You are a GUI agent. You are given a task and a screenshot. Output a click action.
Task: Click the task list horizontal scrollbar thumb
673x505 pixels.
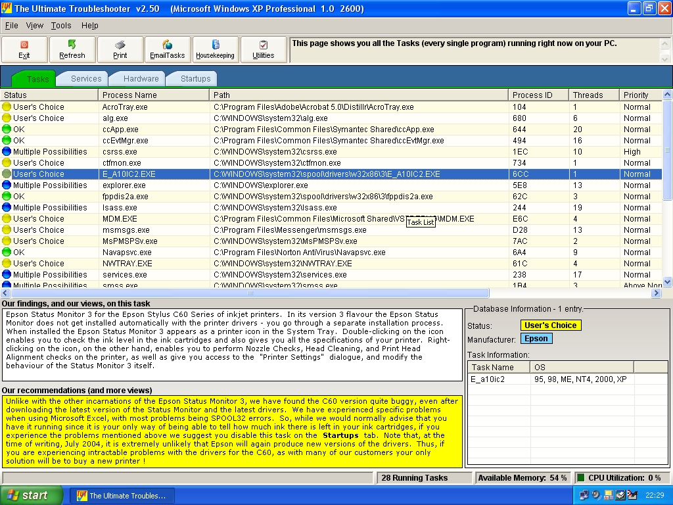pos(250,293)
